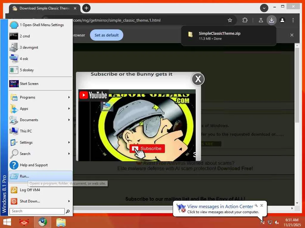Expand the Documents submenu arrow
305x228 pixels.
coord(69,120)
